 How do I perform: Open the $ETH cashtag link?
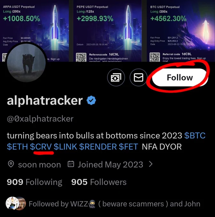[17, 147]
